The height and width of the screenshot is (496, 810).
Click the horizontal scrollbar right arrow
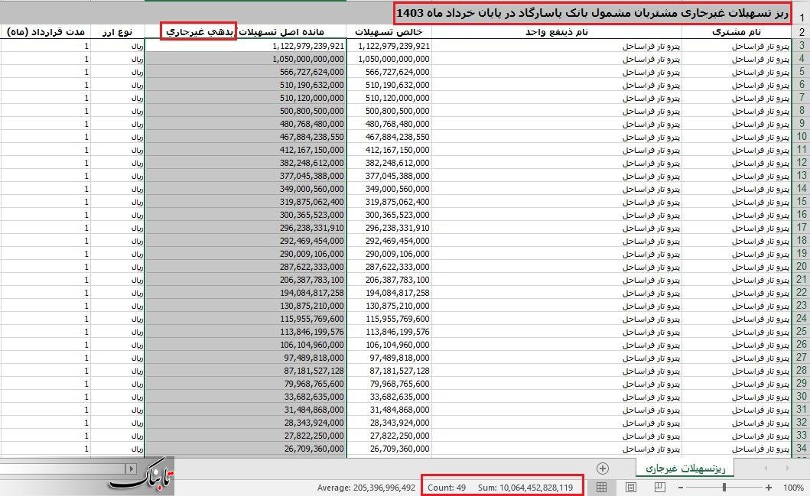click(x=132, y=468)
